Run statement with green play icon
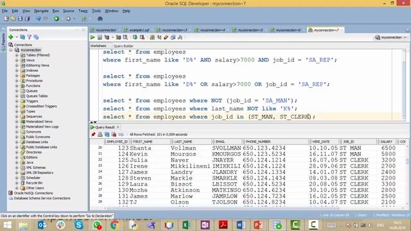This screenshot has height=231, width=411. click(x=92, y=37)
